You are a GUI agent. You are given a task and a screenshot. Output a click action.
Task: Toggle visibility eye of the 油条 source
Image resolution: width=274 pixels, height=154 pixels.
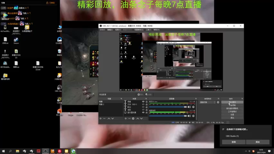[x=143, y=110]
